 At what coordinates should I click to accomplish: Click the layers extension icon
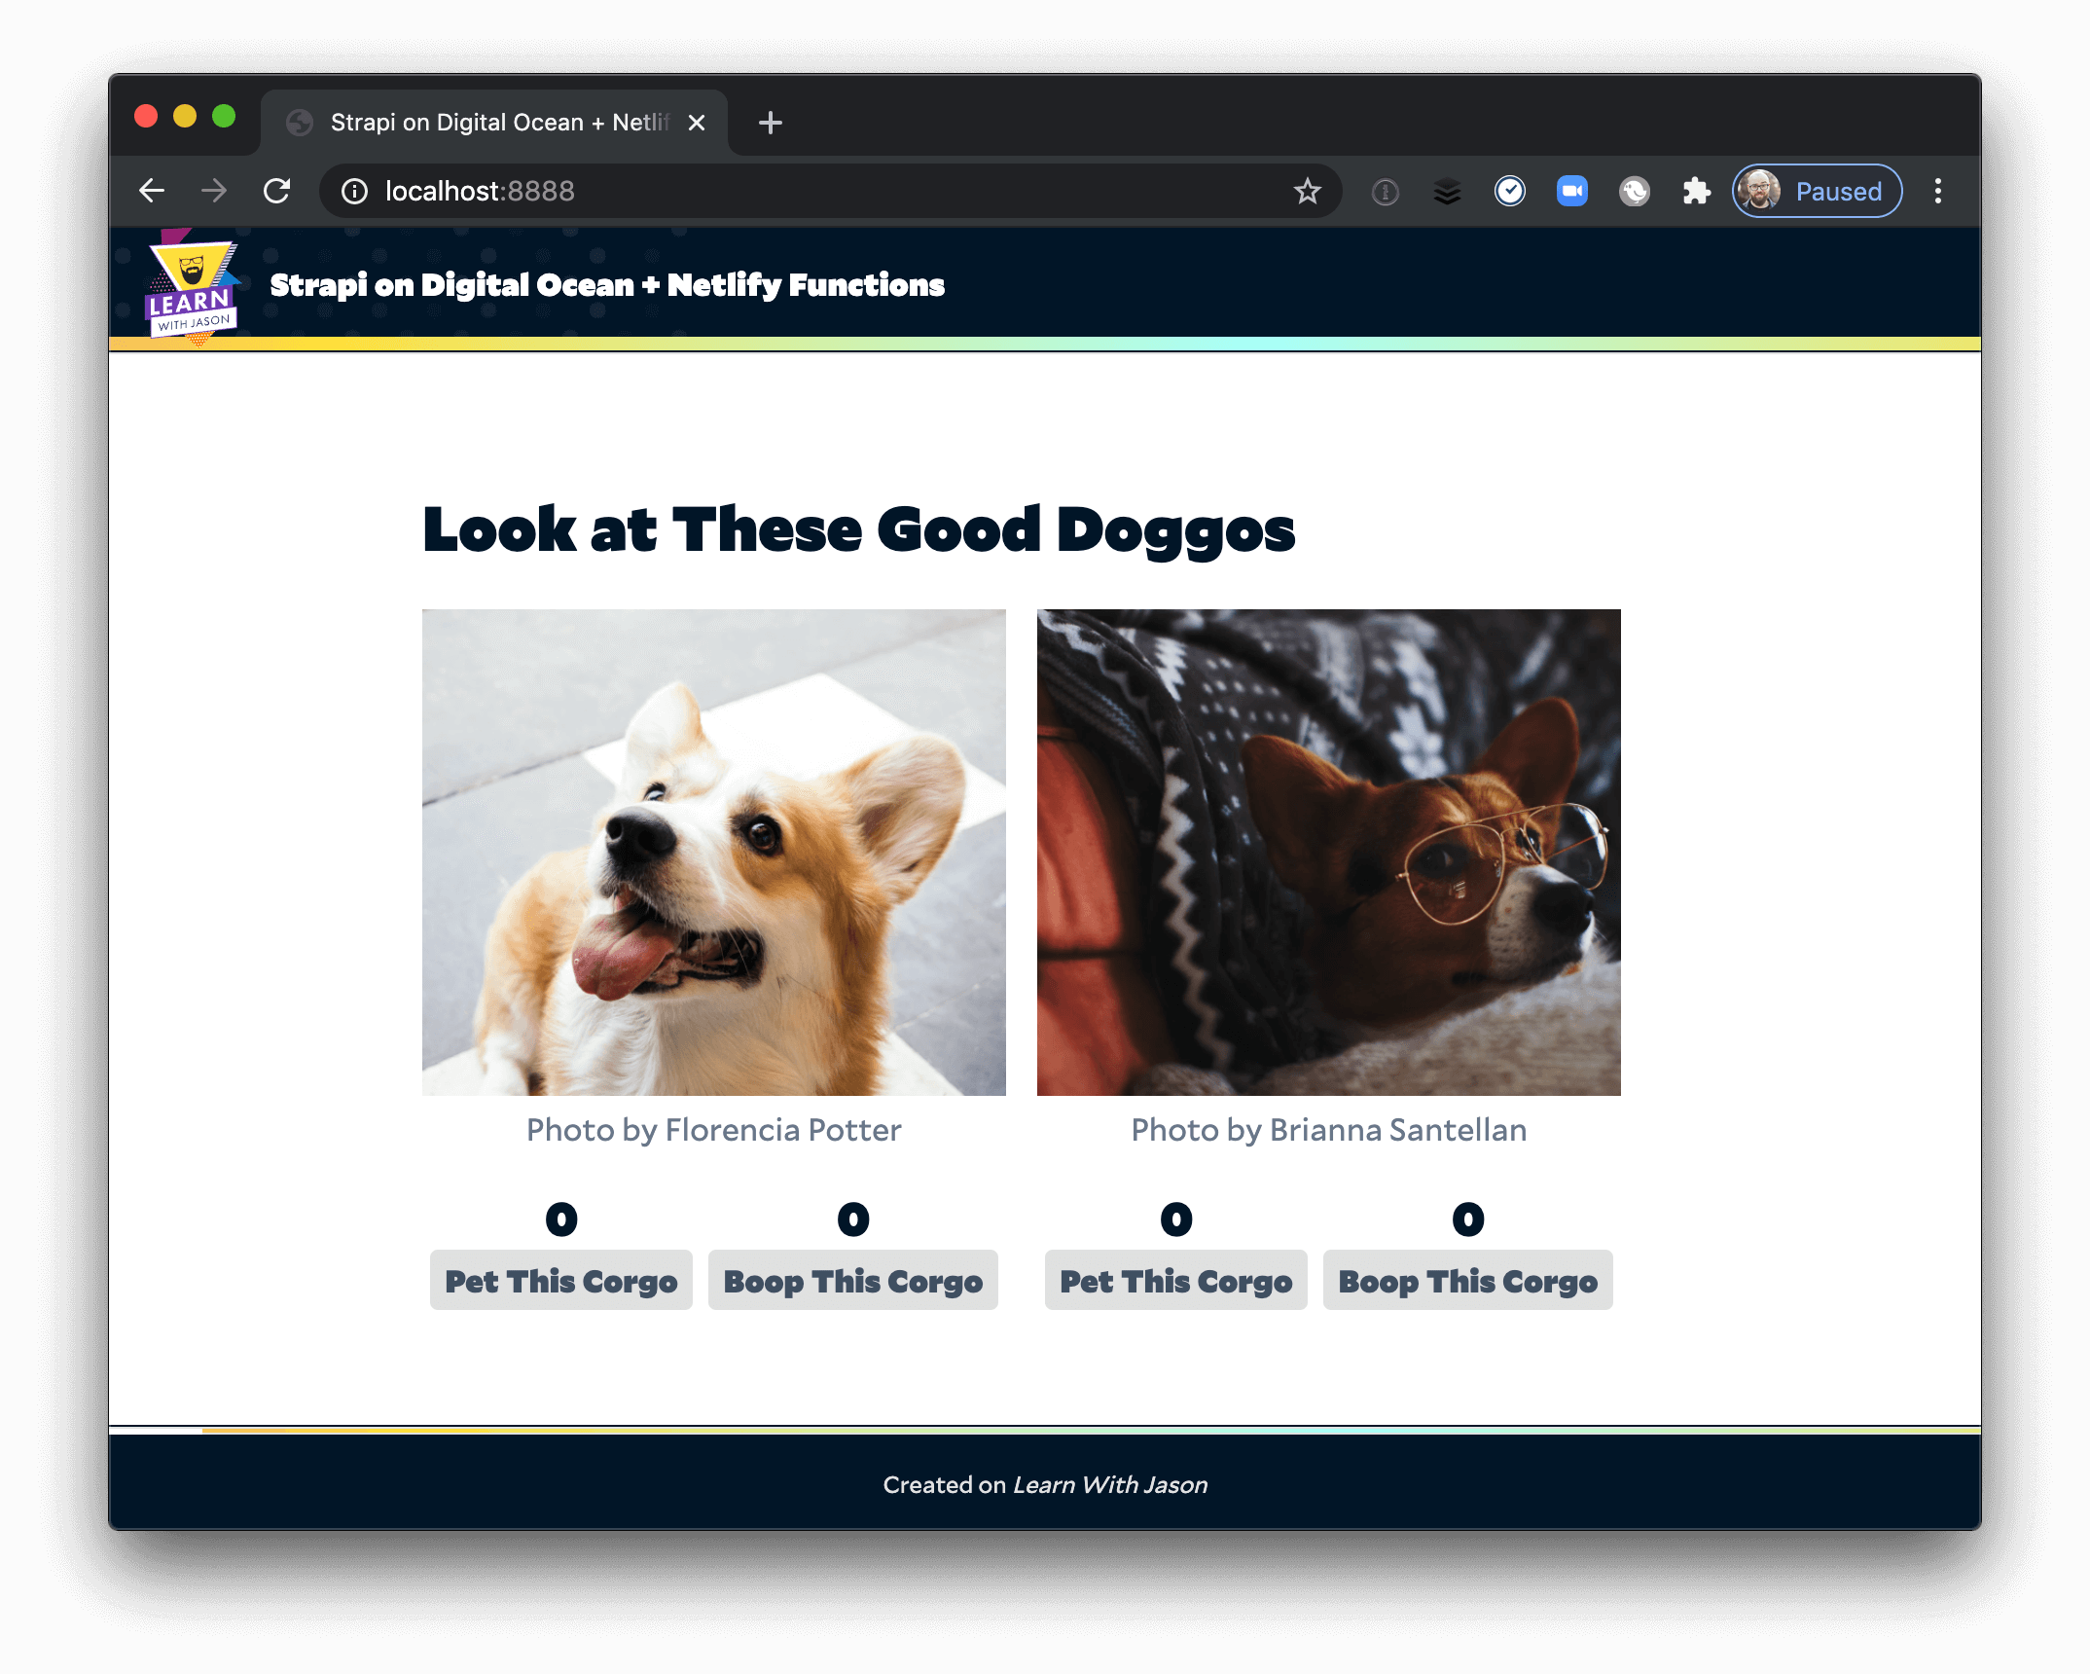click(1449, 191)
